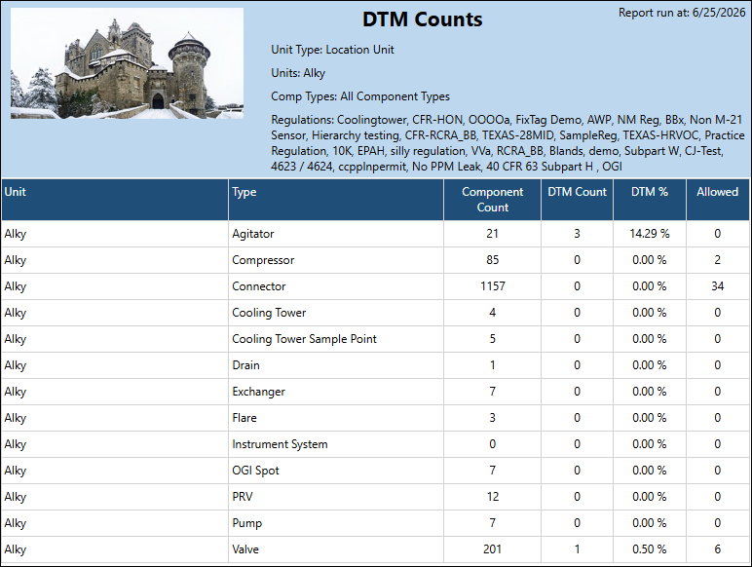Viewport: 752px width, 567px height.
Task: Select the Compressor type cell
Action: point(336,260)
